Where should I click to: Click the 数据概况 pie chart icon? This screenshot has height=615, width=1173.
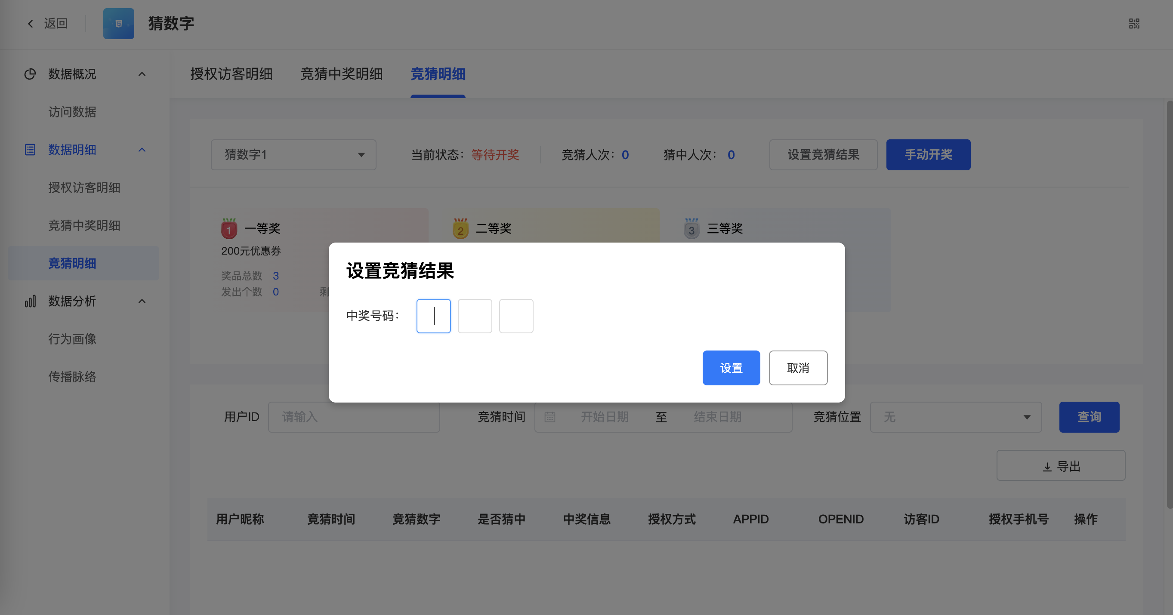tap(30, 74)
